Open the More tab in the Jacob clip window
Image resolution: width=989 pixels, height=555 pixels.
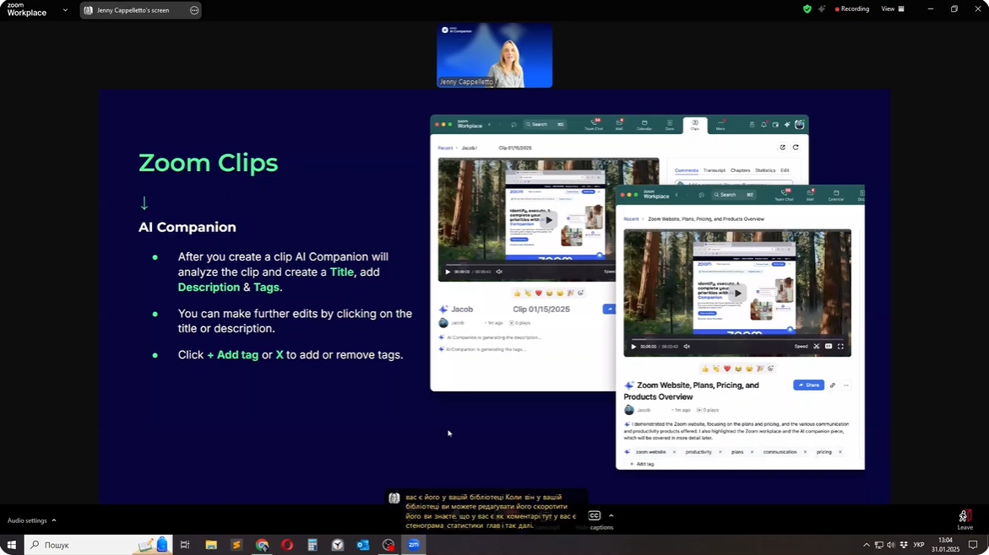coord(720,125)
